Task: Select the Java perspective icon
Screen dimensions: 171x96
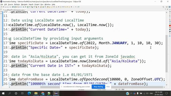Action: [170, 7]
